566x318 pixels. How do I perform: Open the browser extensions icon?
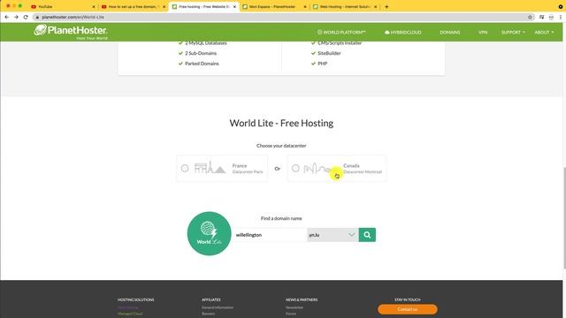(x=541, y=17)
